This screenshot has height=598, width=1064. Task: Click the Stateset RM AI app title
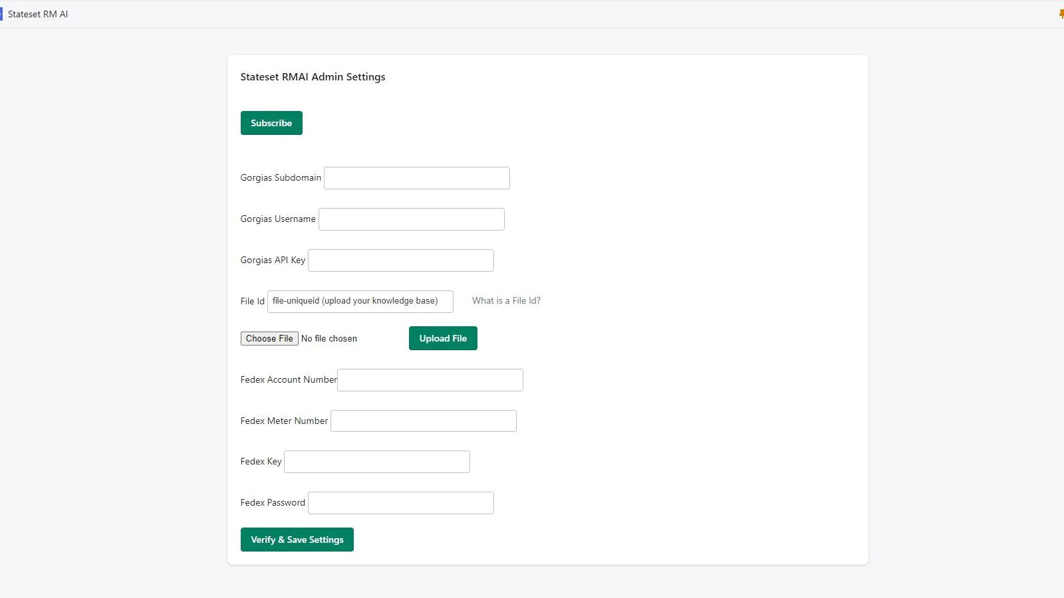pos(38,14)
